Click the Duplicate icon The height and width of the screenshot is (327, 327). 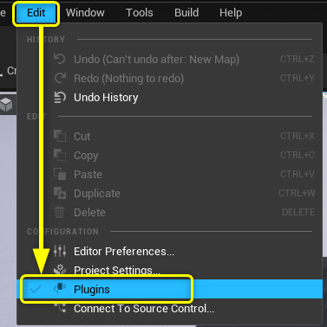[x=60, y=193]
